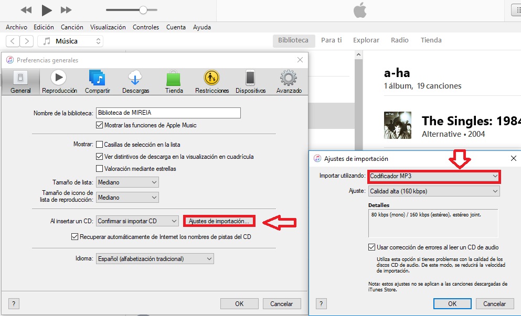Image resolution: width=521 pixels, height=316 pixels.
Task: Switch to the Radio tab
Action: pyautogui.click(x=400, y=40)
